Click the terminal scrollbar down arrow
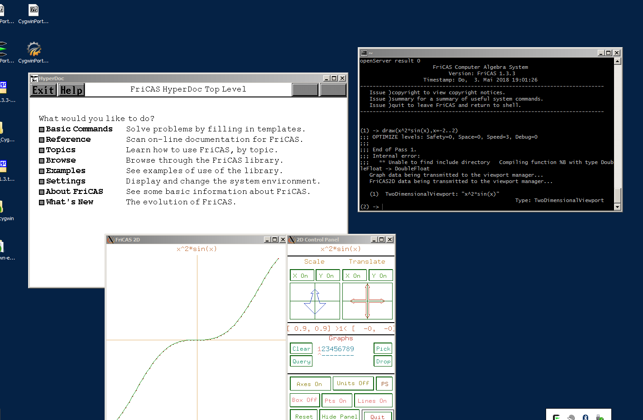Viewport: 643px width, 420px height. (617, 207)
